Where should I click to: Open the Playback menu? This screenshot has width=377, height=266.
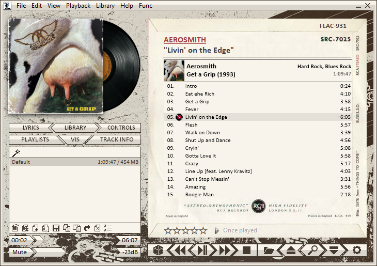coord(78,6)
